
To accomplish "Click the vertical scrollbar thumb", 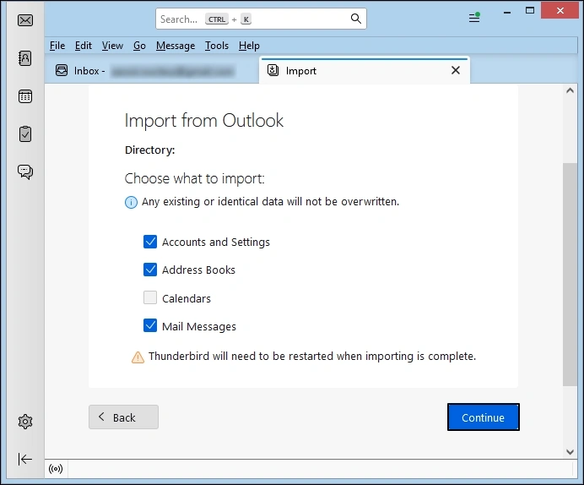I will coord(570,275).
